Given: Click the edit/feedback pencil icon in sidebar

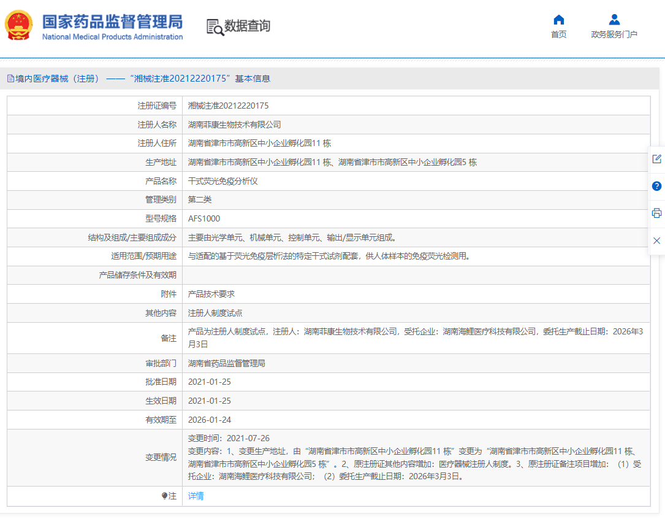Looking at the screenshot, I should pyautogui.click(x=656, y=159).
